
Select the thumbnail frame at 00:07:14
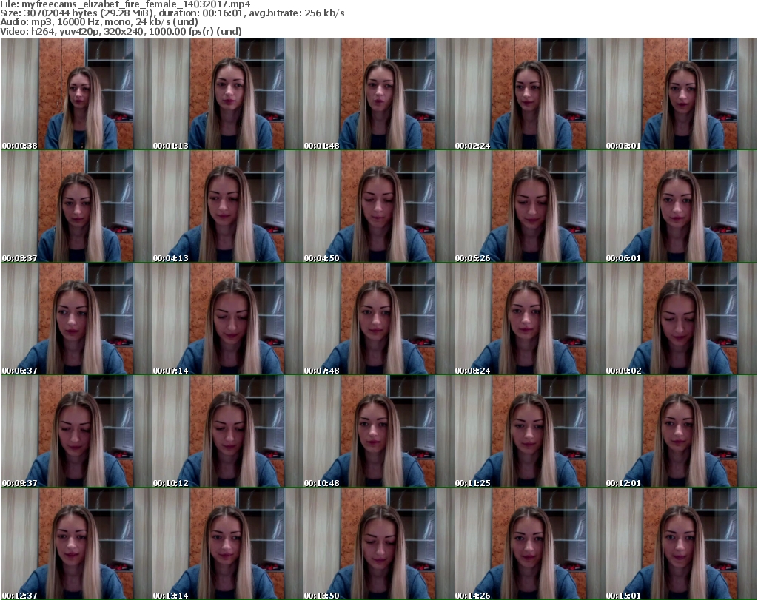pyautogui.click(x=228, y=319)
